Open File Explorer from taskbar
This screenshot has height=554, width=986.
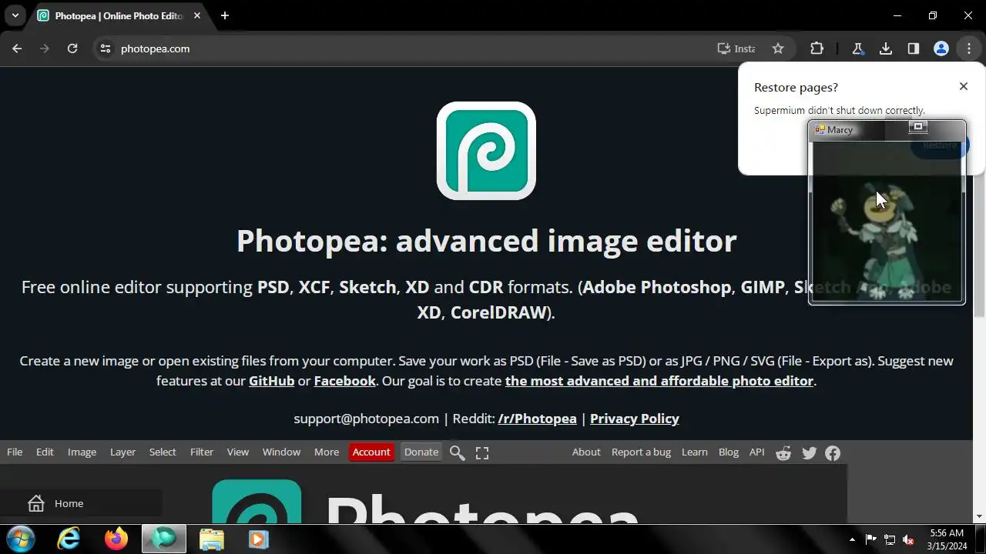point(211,539)
